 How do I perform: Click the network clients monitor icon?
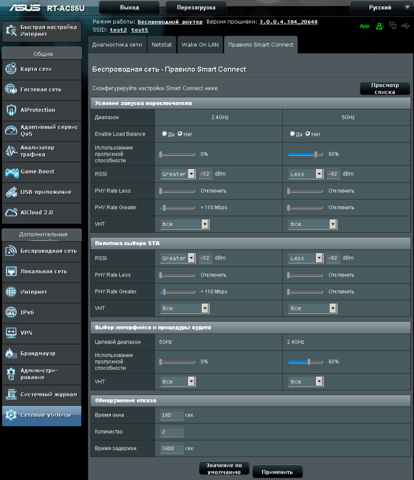tap(393, 26)
